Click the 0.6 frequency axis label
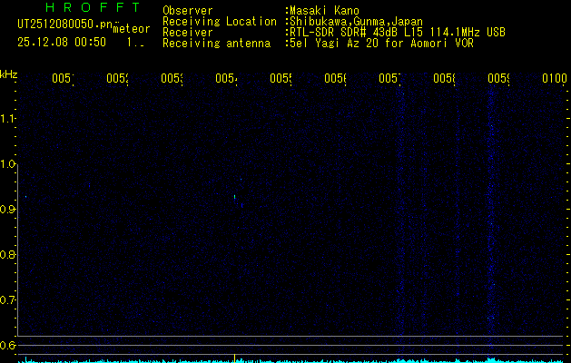The width and height of the screenshot is (571, 363). [7, 345]
